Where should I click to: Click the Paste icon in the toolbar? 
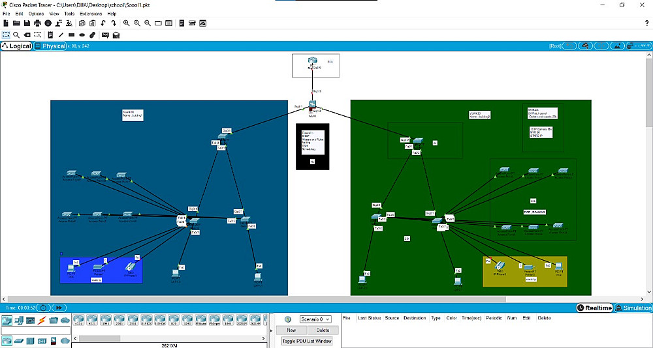pos(93,23)
